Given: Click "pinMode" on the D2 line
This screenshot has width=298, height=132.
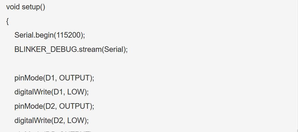Looking at the screenshot, I should pos(28,106).
